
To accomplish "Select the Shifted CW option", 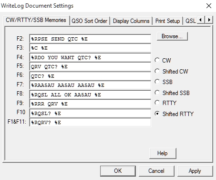I will click(157, 71).
